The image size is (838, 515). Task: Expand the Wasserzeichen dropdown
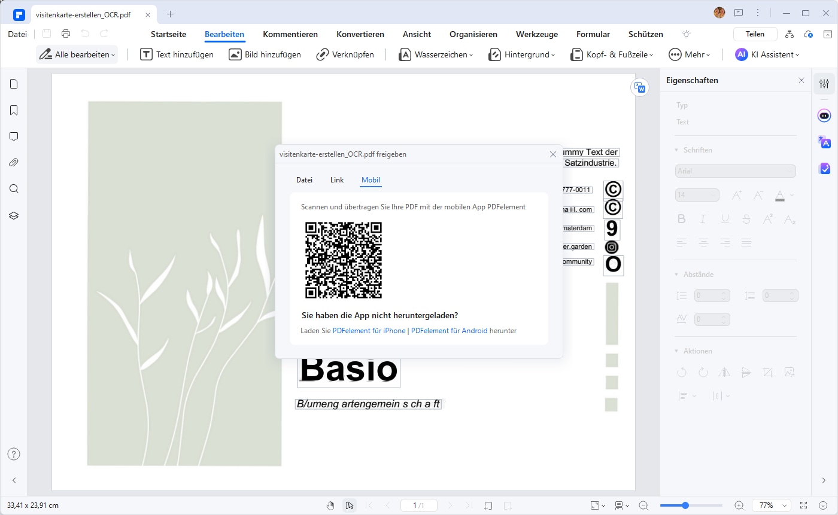[436, 54]
